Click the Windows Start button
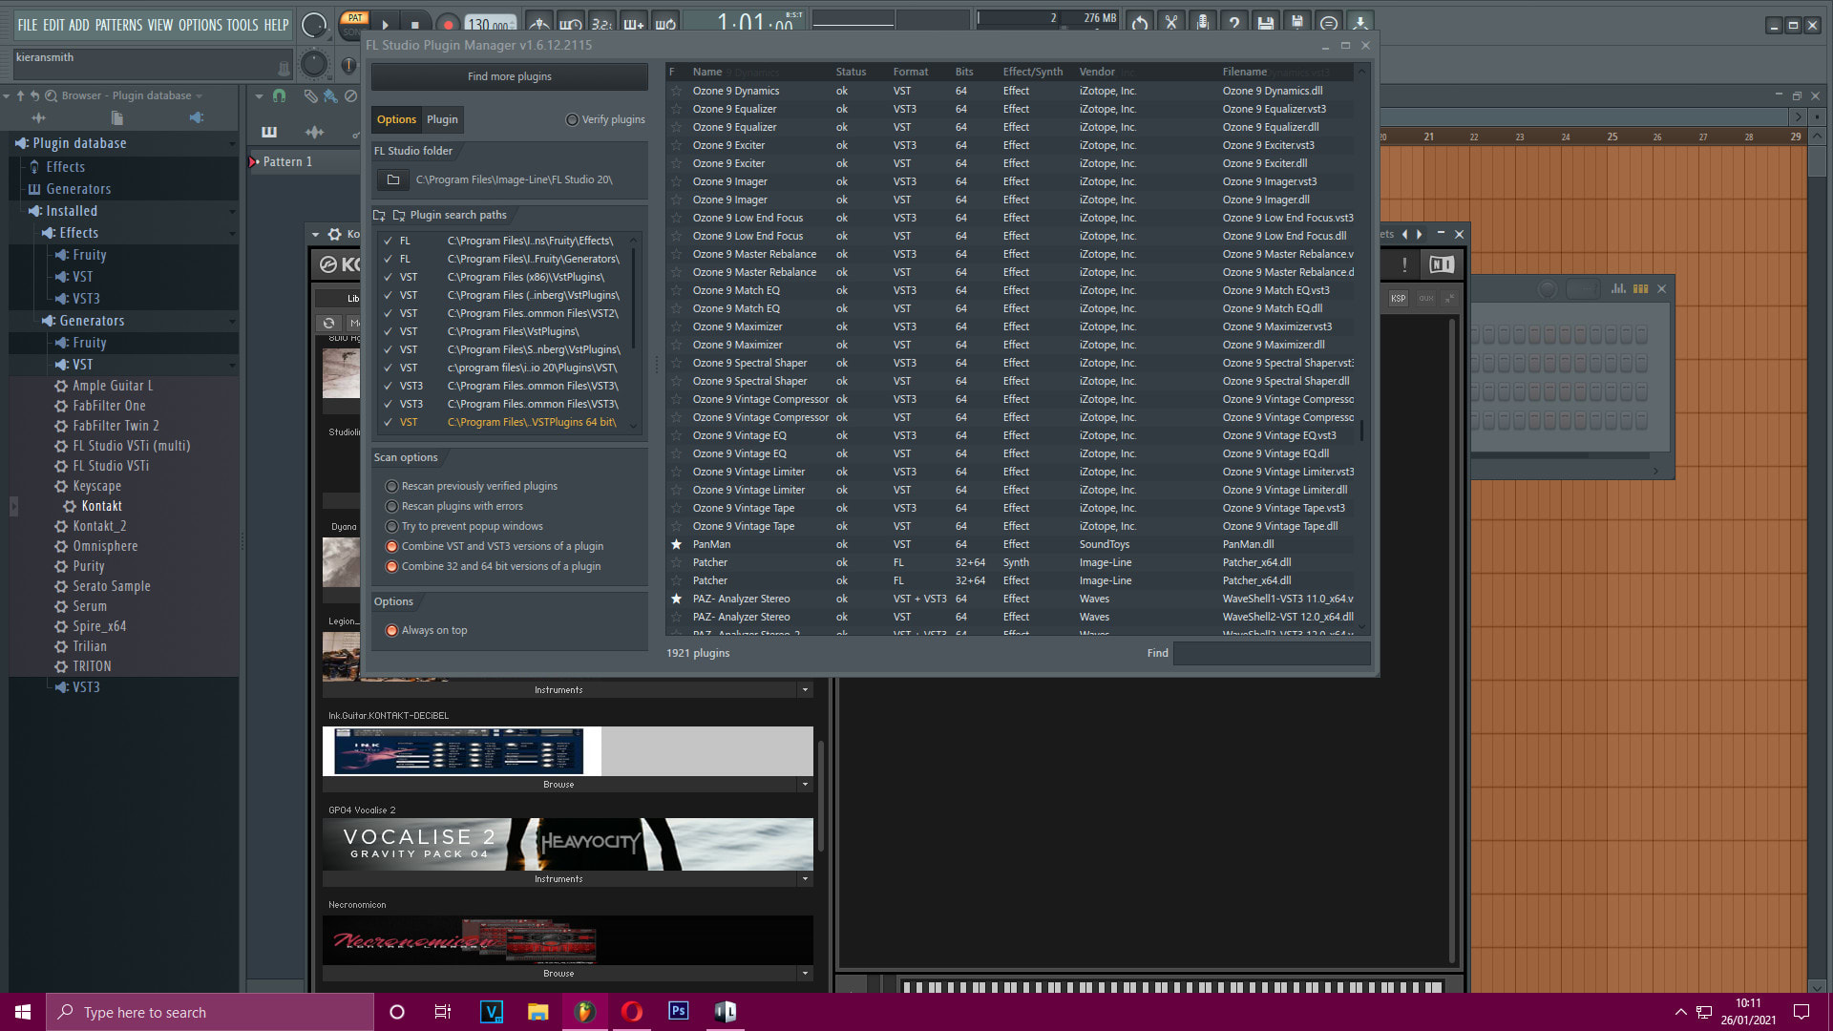Viewport: 1833px width, 1031px height. (x=23, y=1012)
